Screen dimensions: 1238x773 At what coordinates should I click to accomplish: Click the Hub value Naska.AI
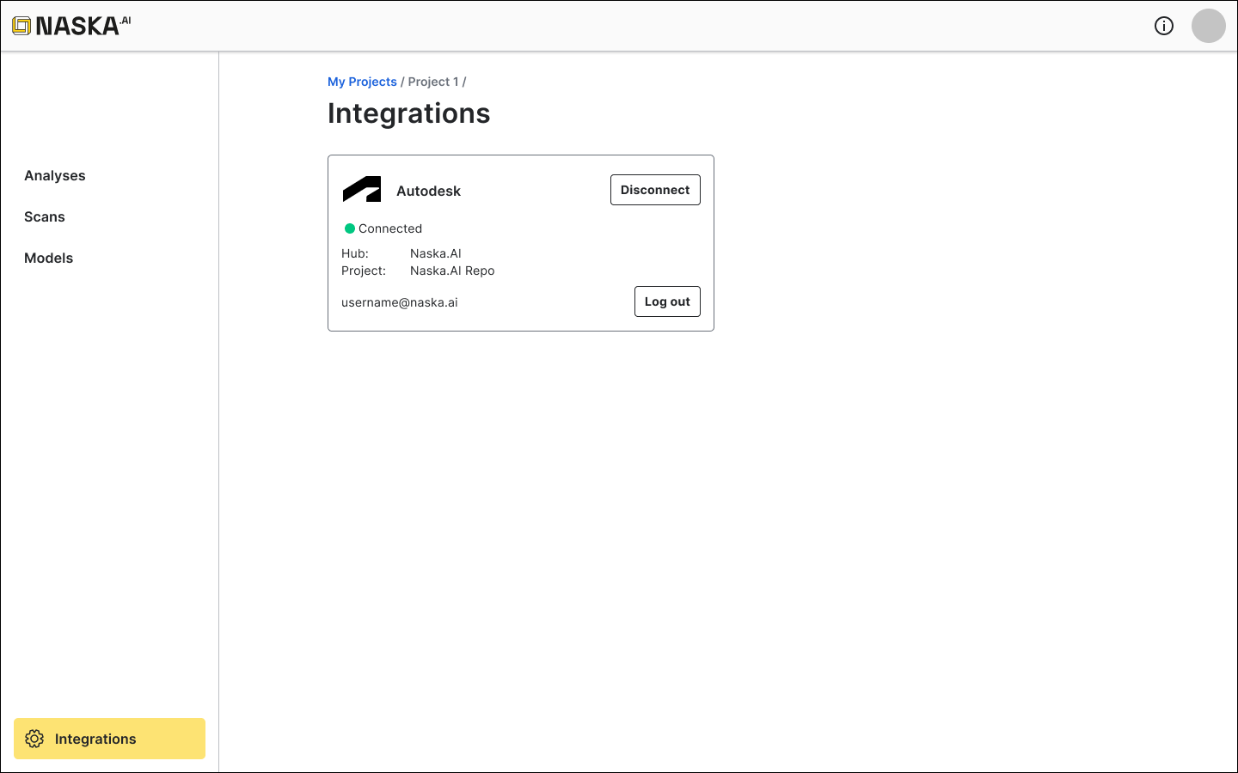click(436, 253)
